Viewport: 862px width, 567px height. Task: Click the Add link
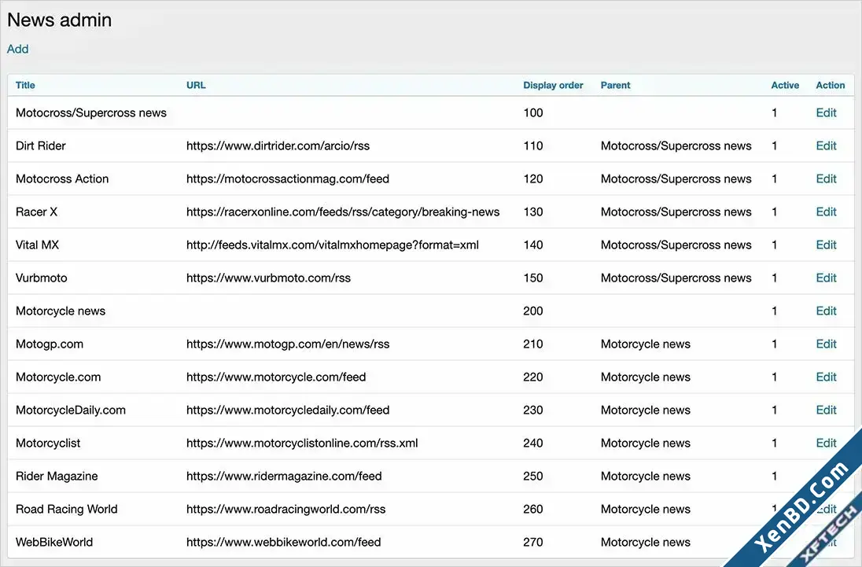coord(17,49)
